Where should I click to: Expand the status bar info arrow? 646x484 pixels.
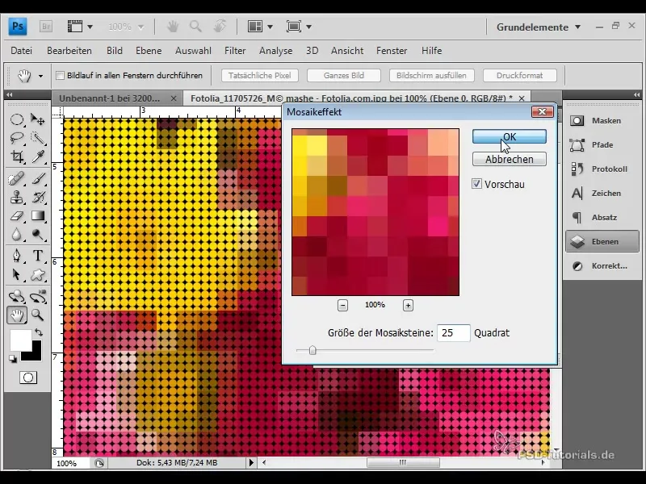[x=251, y=462]
